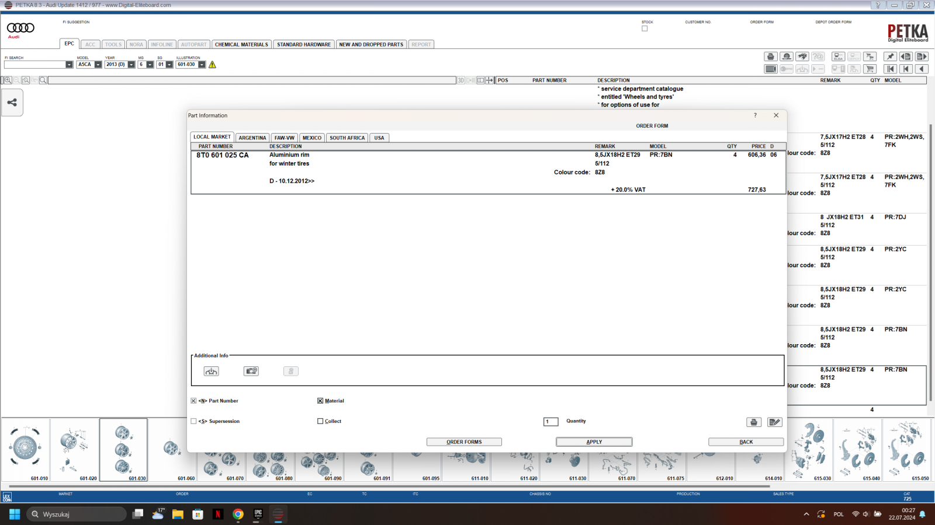Expand the FI Search dropdown
The height and width of the screenshot is (525, 935).
[x=69, y=65]
